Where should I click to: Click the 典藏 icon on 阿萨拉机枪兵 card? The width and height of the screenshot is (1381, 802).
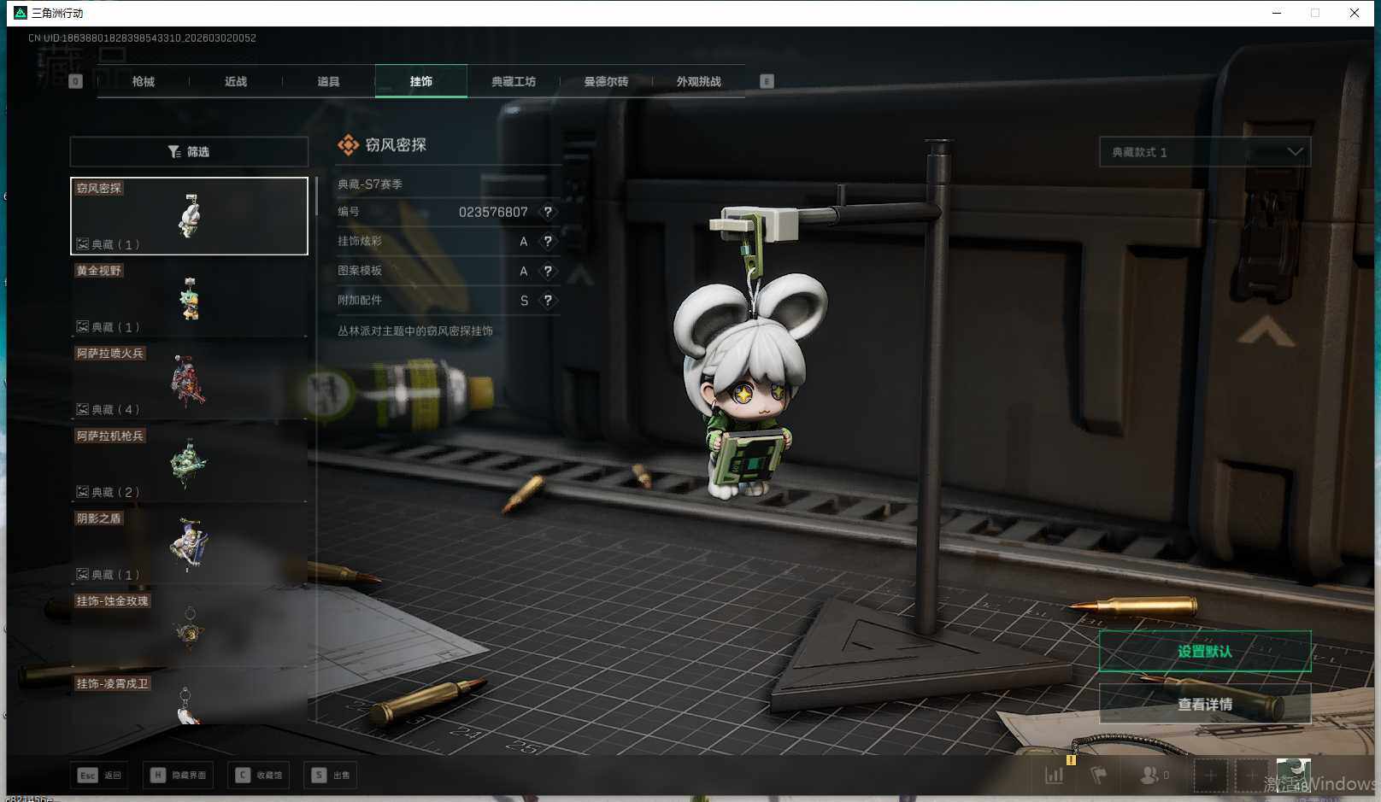tap(83, 492)
